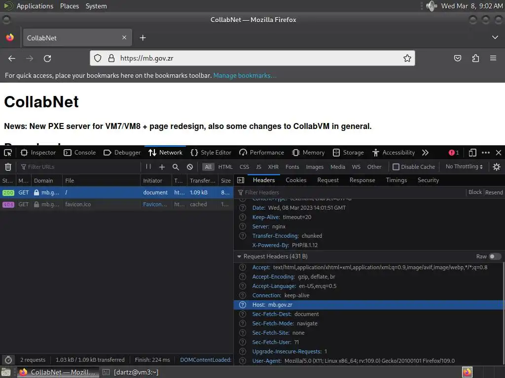Open Network settings gear
The image size is (505, 378).
(x=496, y=167)
